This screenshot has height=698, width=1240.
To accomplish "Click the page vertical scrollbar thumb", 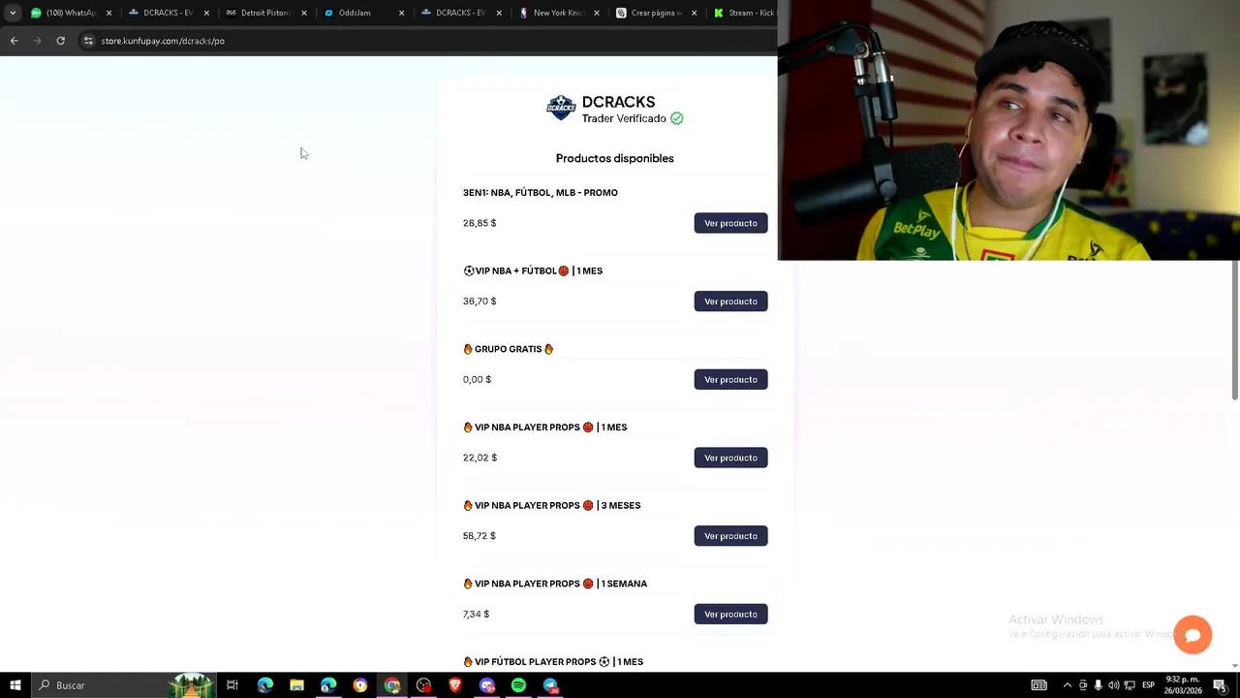I will pyautogui.click(x=1235, y=330).
